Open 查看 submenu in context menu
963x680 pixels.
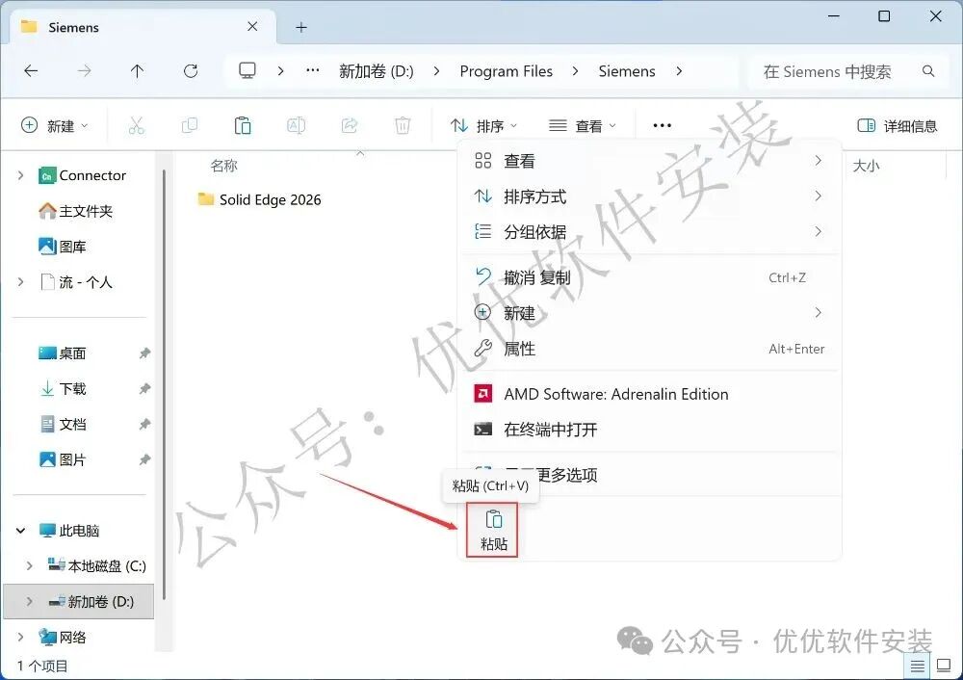point(649,161)
